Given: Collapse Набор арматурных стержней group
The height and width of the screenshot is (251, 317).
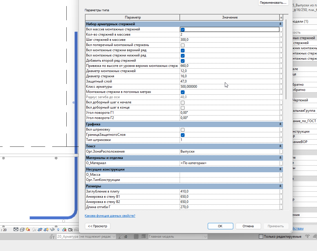Looking at the screenshot, I should tap(280, 24).
